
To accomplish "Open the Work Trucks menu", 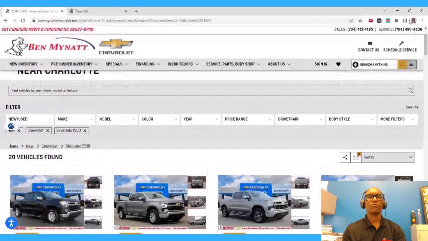I will (x=183, y=64).
